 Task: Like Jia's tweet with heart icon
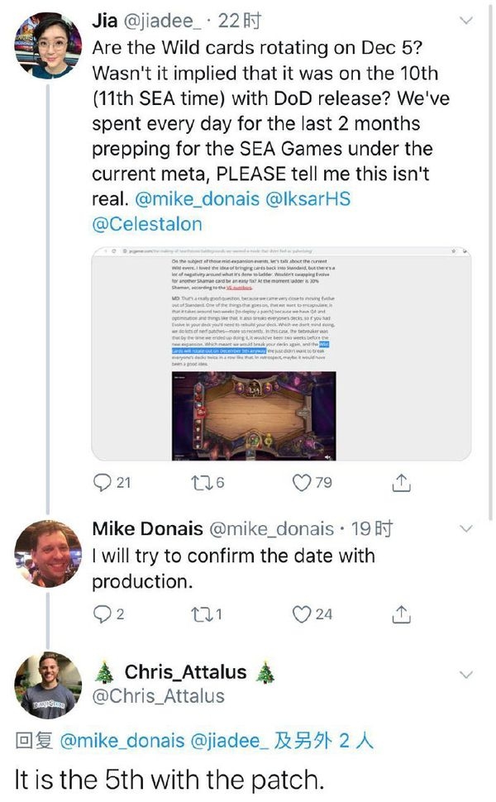303,481
